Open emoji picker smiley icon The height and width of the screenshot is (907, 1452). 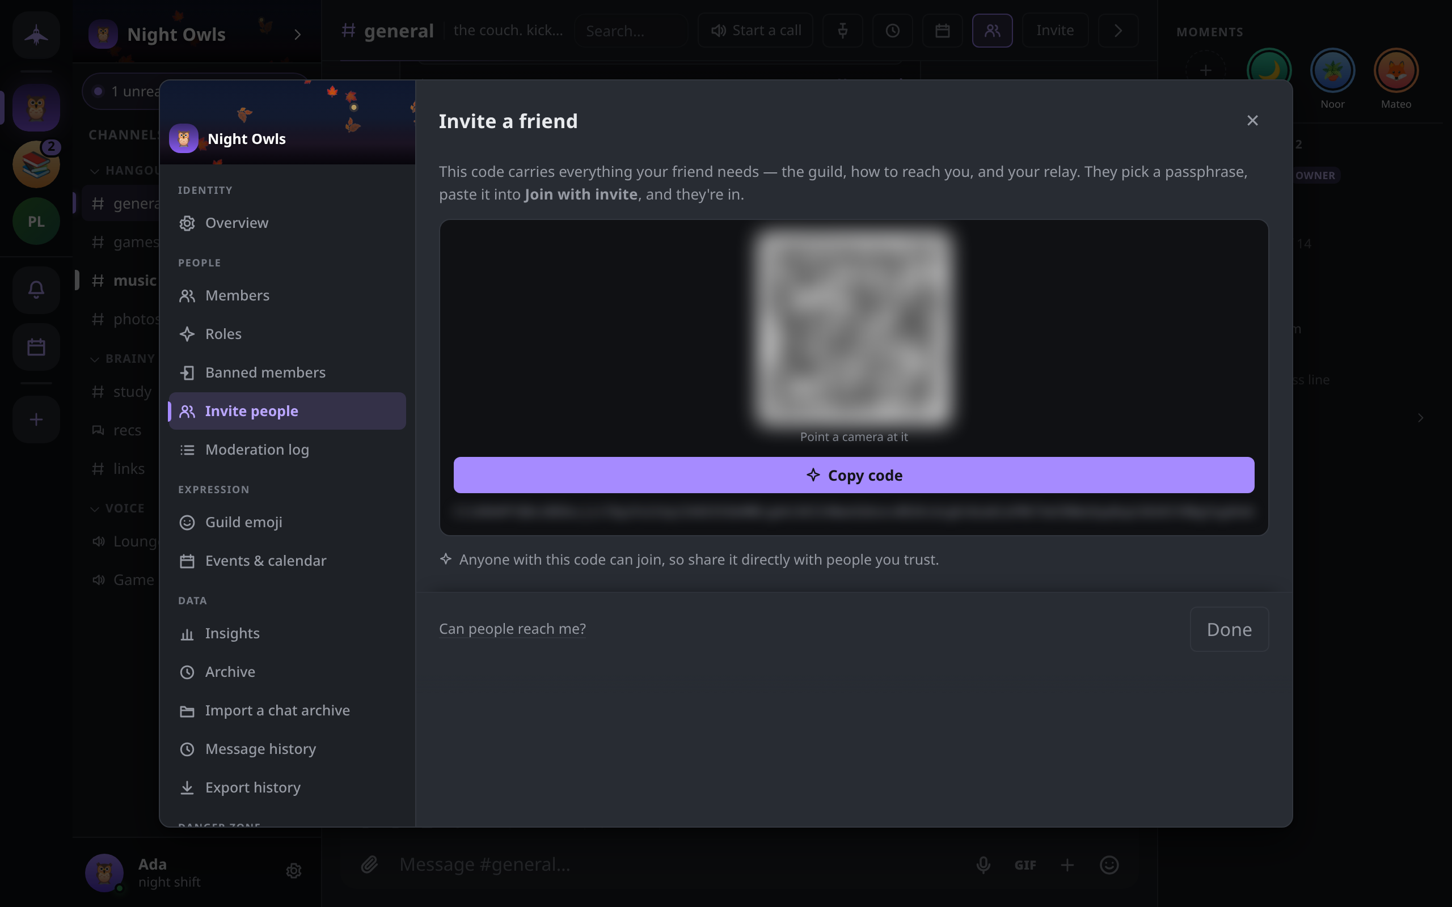pyautogui.click(x=1109, y=864)
